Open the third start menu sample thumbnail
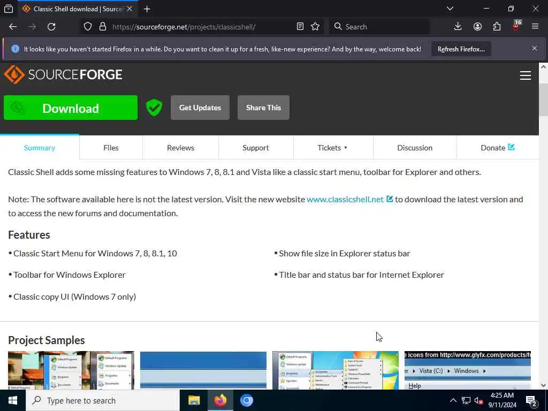The width and height of the screenshot is (548, 411). point(335,370)
